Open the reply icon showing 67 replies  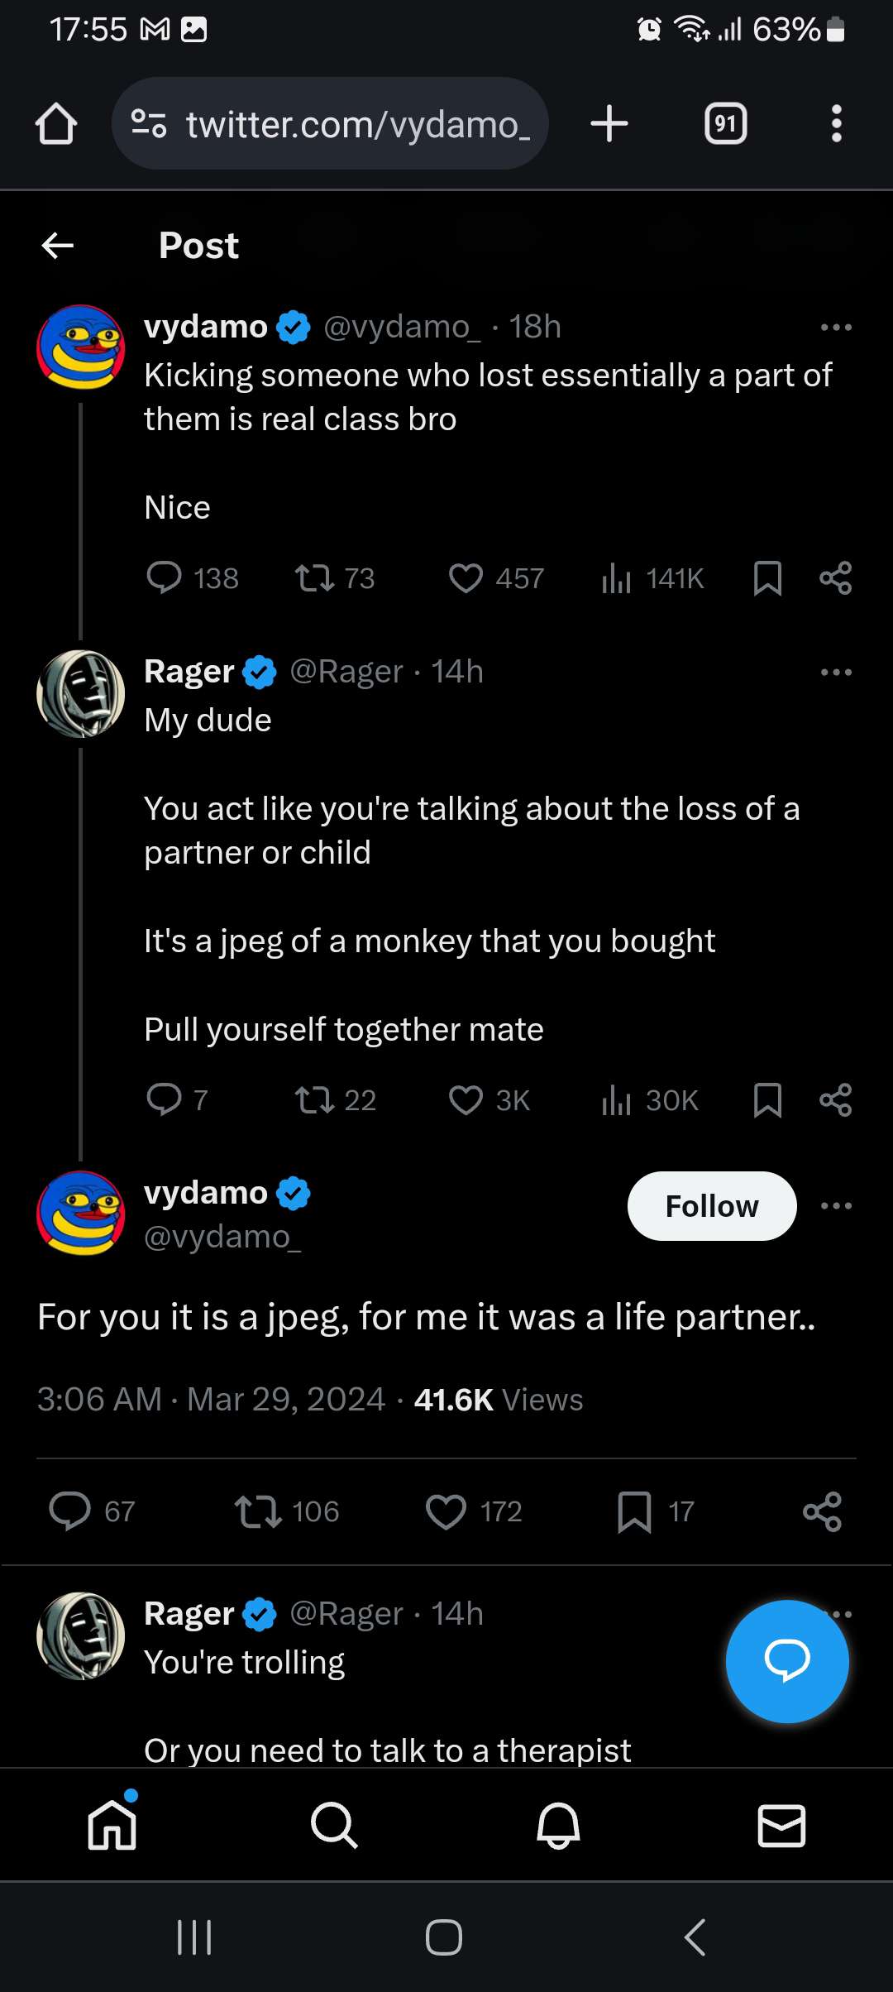point(70,1511)
